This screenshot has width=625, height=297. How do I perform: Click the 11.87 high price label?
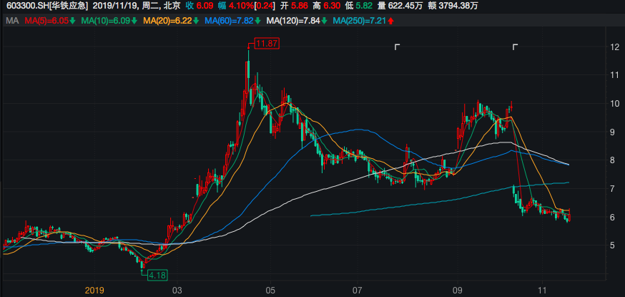pyautogui.click(x=267, y=44)
